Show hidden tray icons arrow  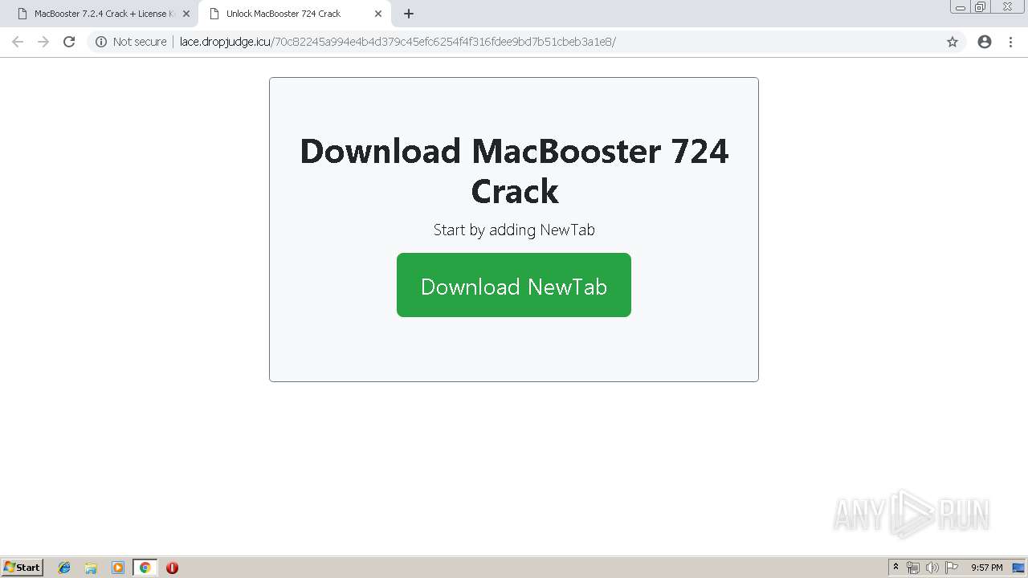pyautogui.click(x=895, y=568)
